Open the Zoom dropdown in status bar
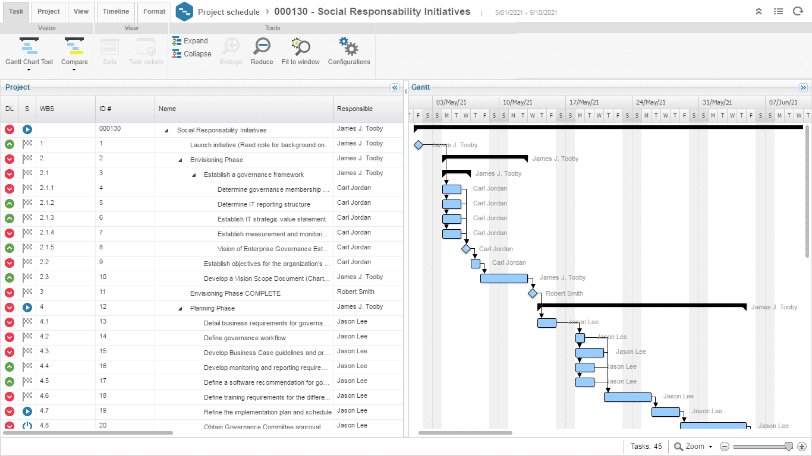 click(x=693, y=446)
